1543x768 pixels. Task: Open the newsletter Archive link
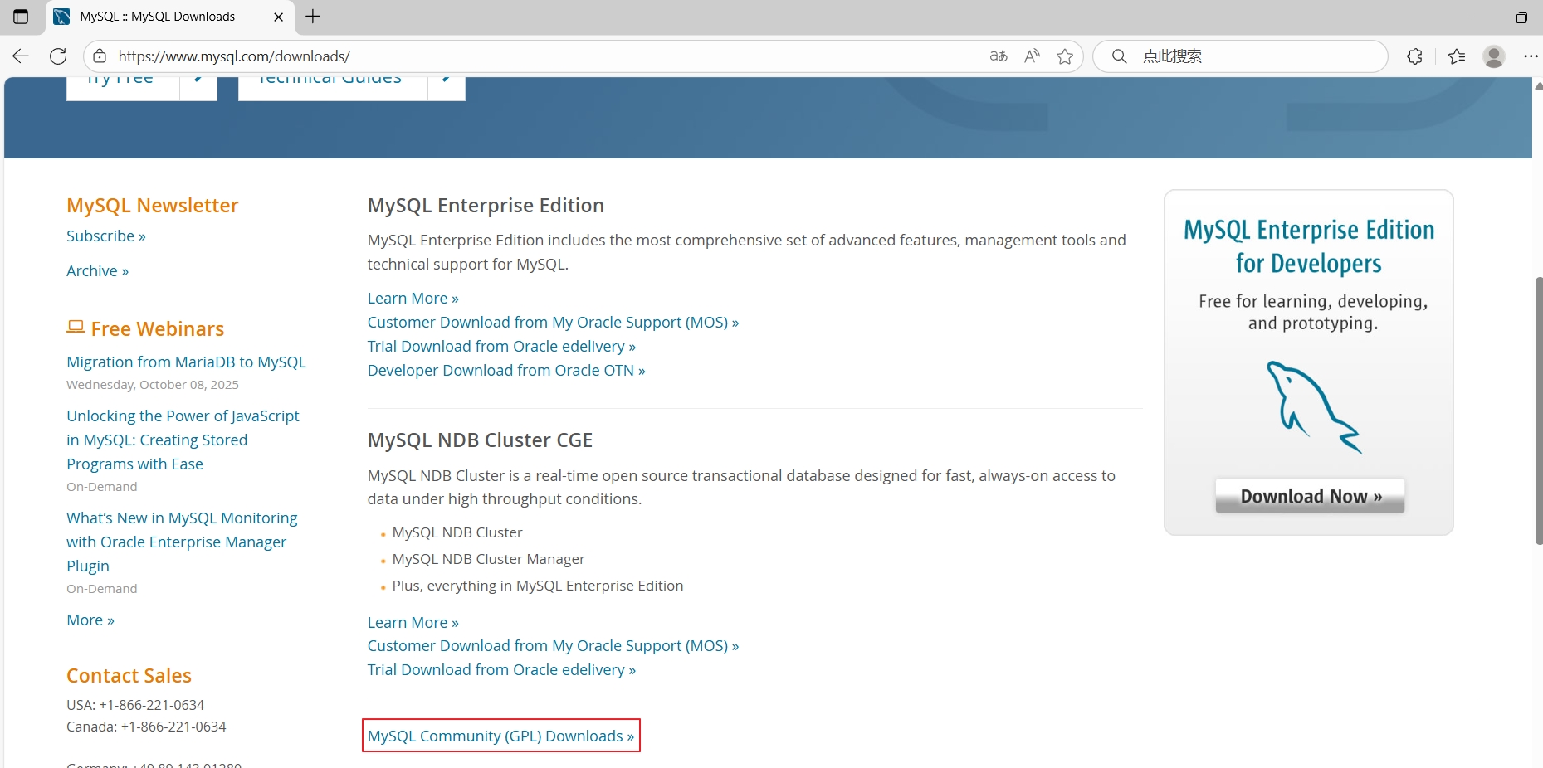(98, 271)
